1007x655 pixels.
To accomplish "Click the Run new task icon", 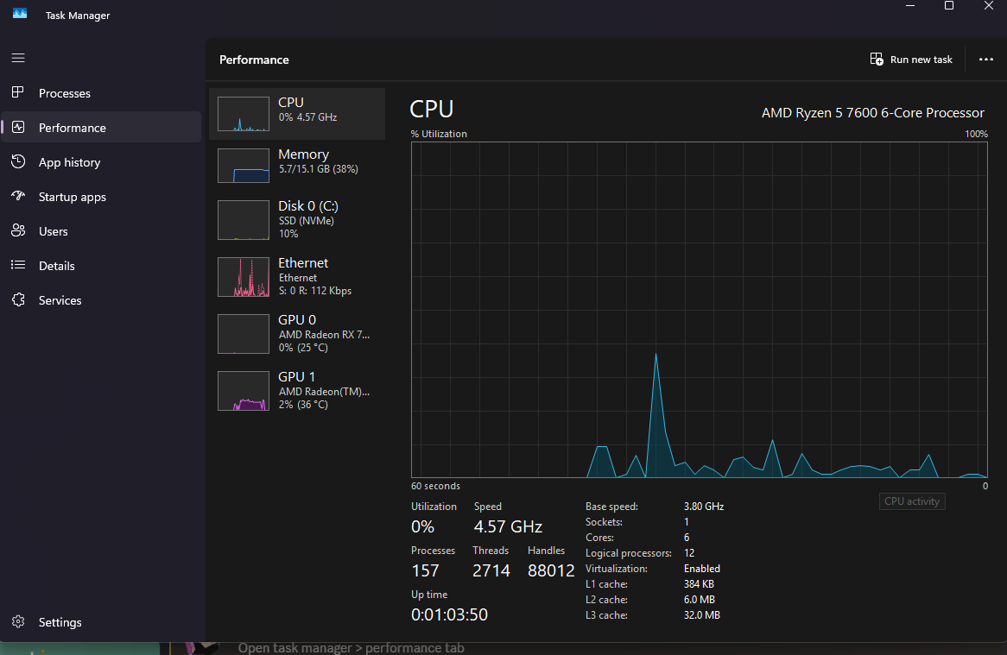I will click(877, 59).
